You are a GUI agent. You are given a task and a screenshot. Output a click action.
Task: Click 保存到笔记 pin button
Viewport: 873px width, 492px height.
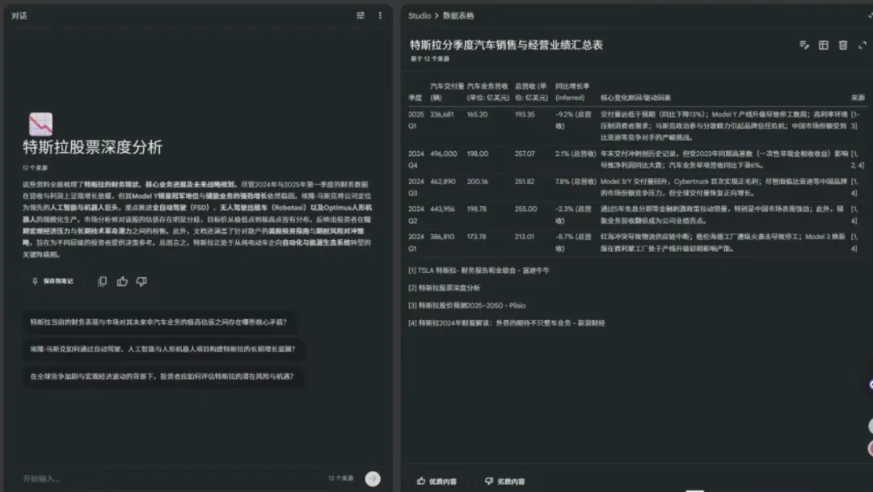click(x=53, y=281)
